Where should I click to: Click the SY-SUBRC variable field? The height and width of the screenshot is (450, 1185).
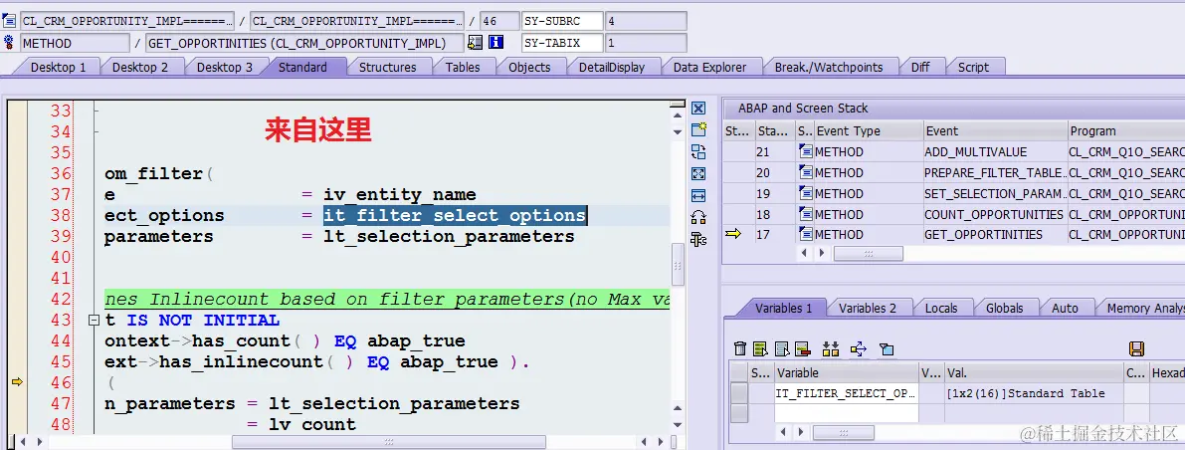pos(562,21)
